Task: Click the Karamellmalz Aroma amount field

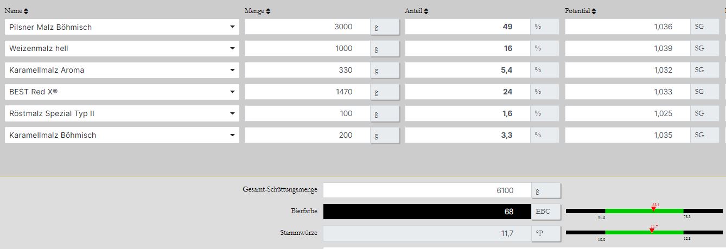Action: pyautogui.click(x=307, y=71)
